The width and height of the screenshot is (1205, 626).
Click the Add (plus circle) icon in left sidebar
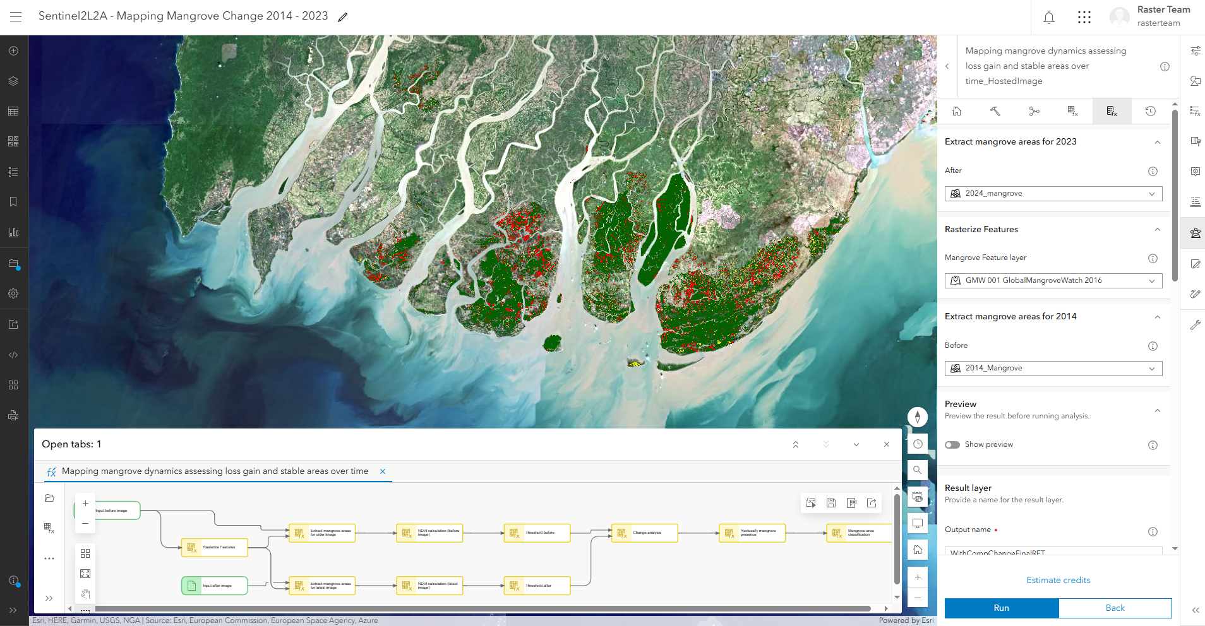point(13,50)
